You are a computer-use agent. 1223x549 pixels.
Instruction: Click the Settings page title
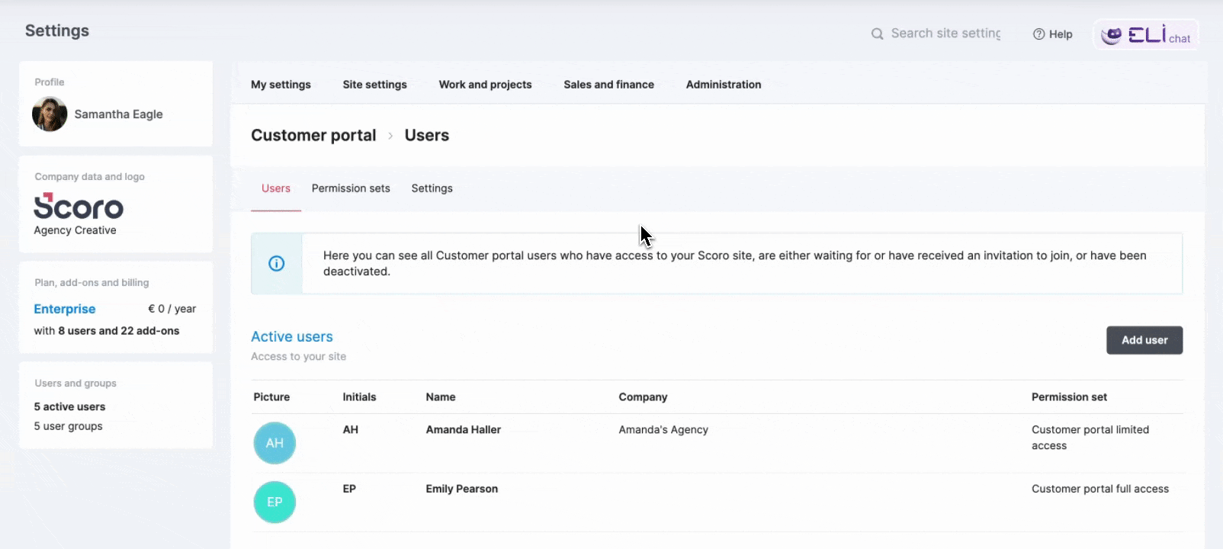coord(57,30)
